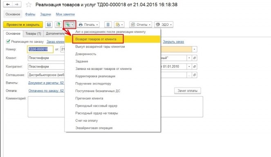
Task: Expand the Печать dropdown
Action: [x=88, y=25]
